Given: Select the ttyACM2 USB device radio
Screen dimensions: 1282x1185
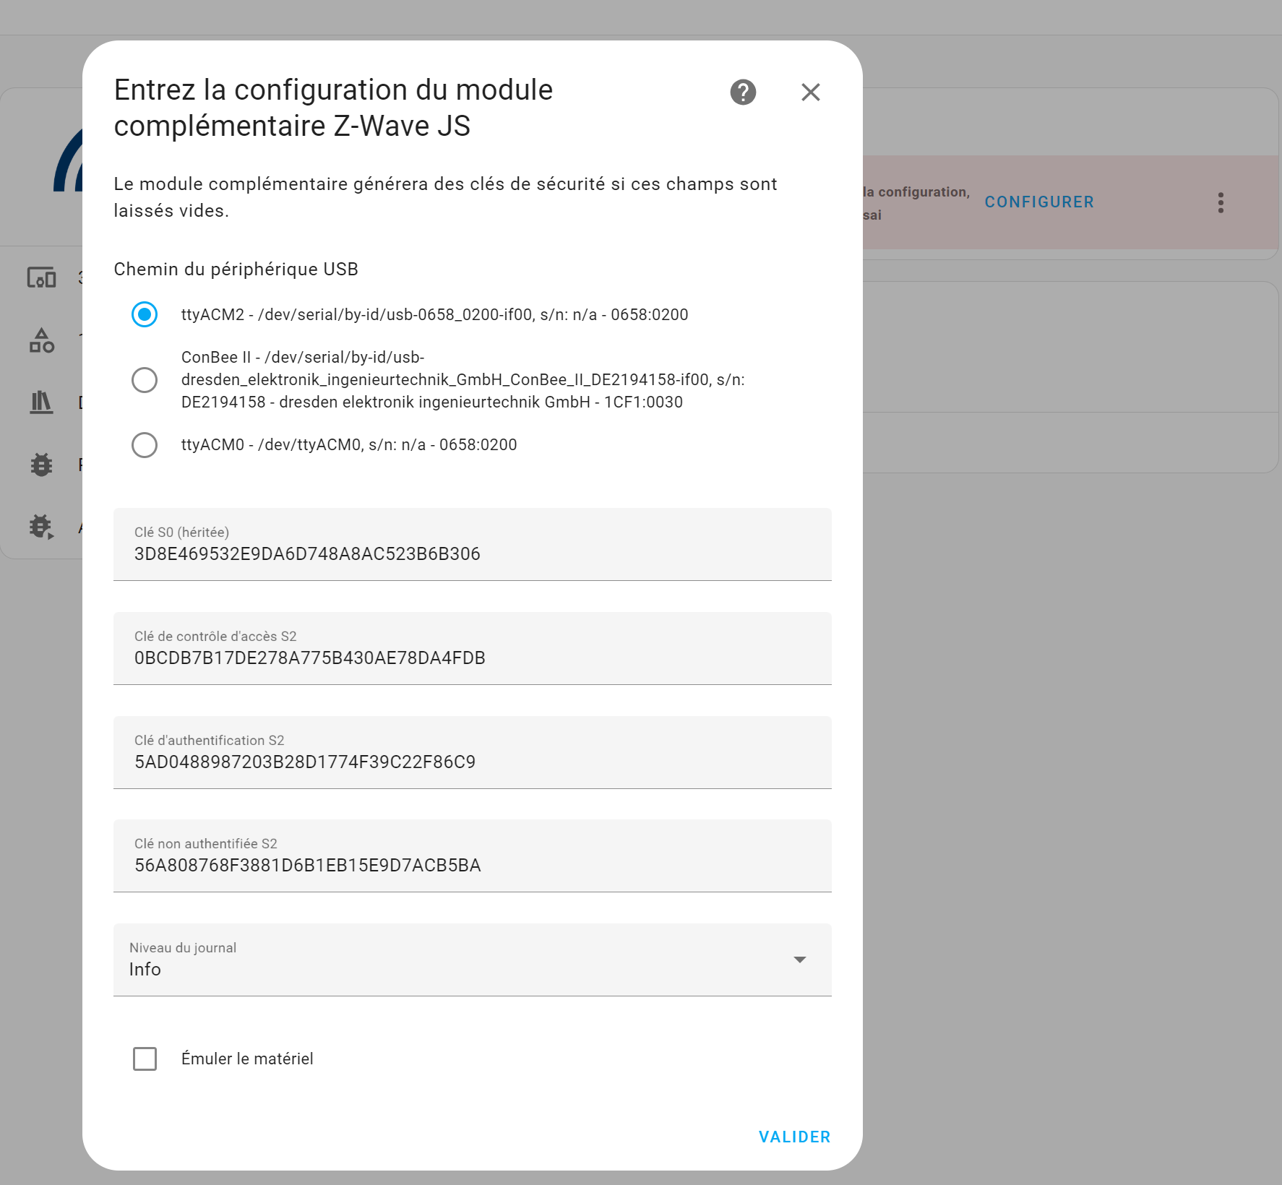Looking at the screenshot, I should (145, 314).
